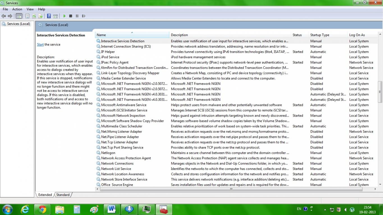Screen dimensions: 383x215
Task: Select Network Location Awareness service
Action: pyautogui.click(x=236, y=174)
